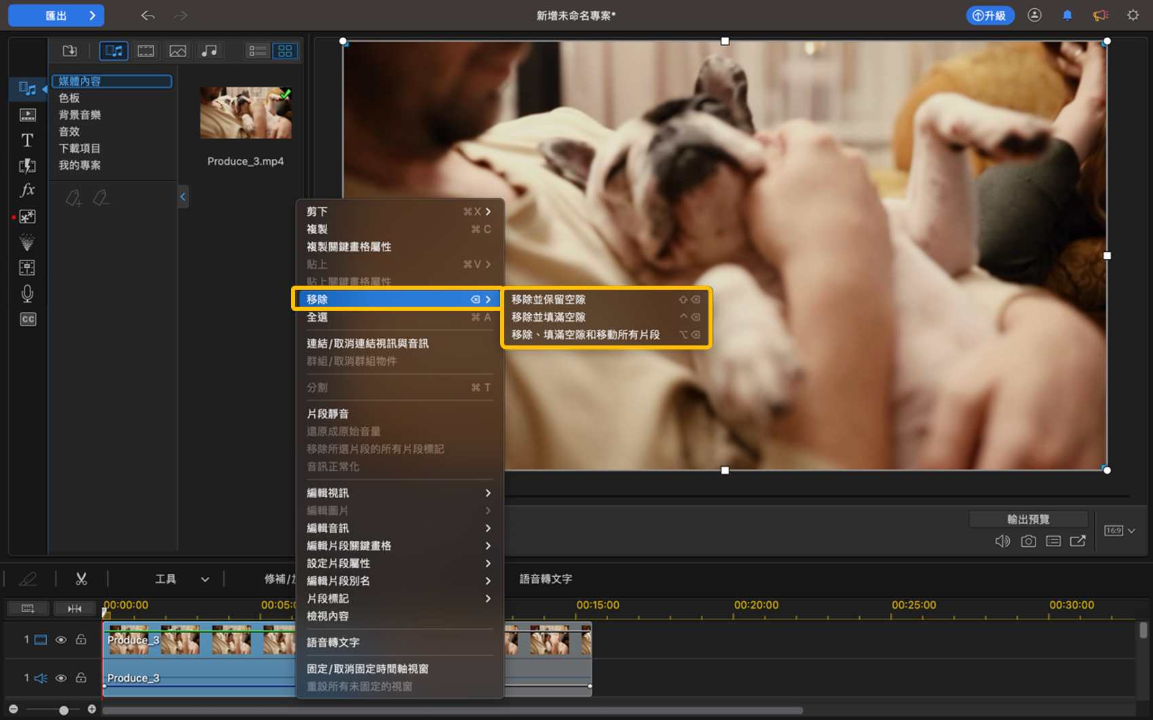Click the megaphone announcements icon

(1100, 15)
